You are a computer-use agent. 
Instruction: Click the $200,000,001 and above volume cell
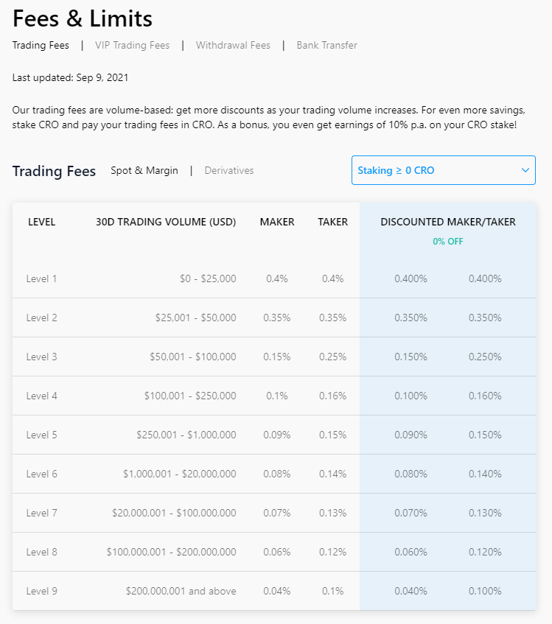click(x=181, y=591)
